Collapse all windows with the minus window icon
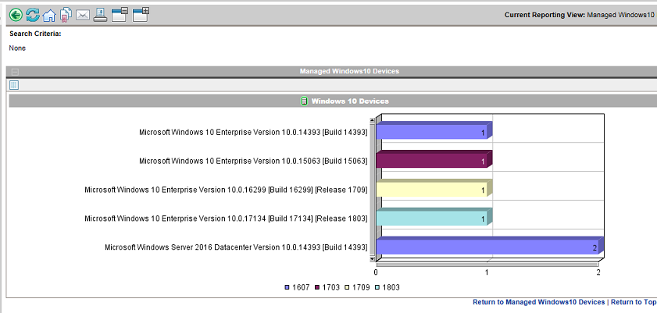657x313 pixels. [x=120, y=15]
